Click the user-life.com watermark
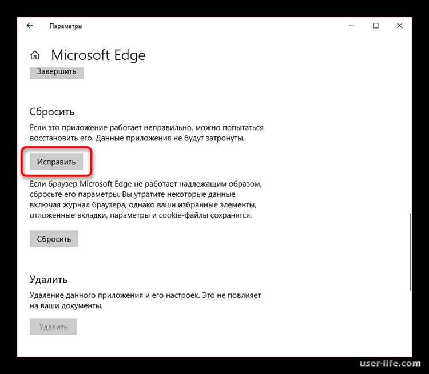The height and width of the screenshot is (374, 429). pyautogui.click(x=390, y=363)
